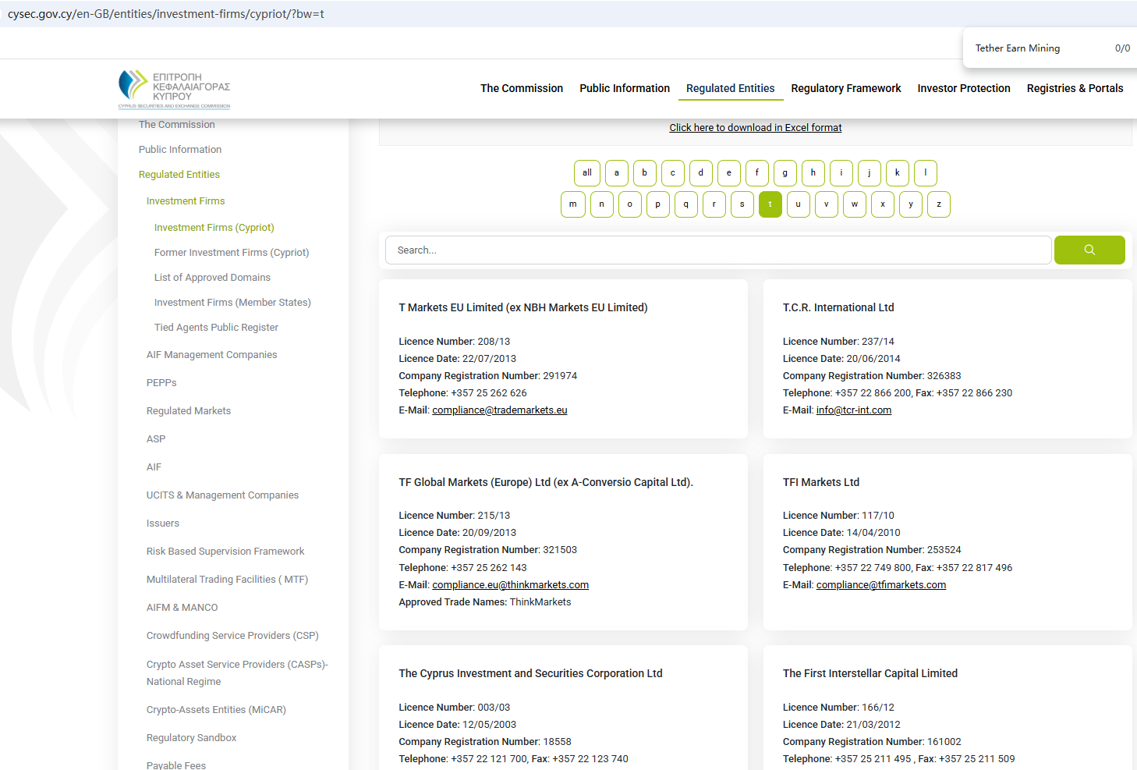Screen dimensions: 1137x770
Task: Open the Investor Protection menu
Action: tap(963, 89)
